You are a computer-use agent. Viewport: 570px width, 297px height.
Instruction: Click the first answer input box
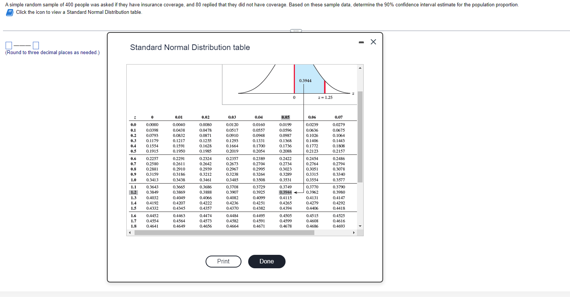(8, 45)
